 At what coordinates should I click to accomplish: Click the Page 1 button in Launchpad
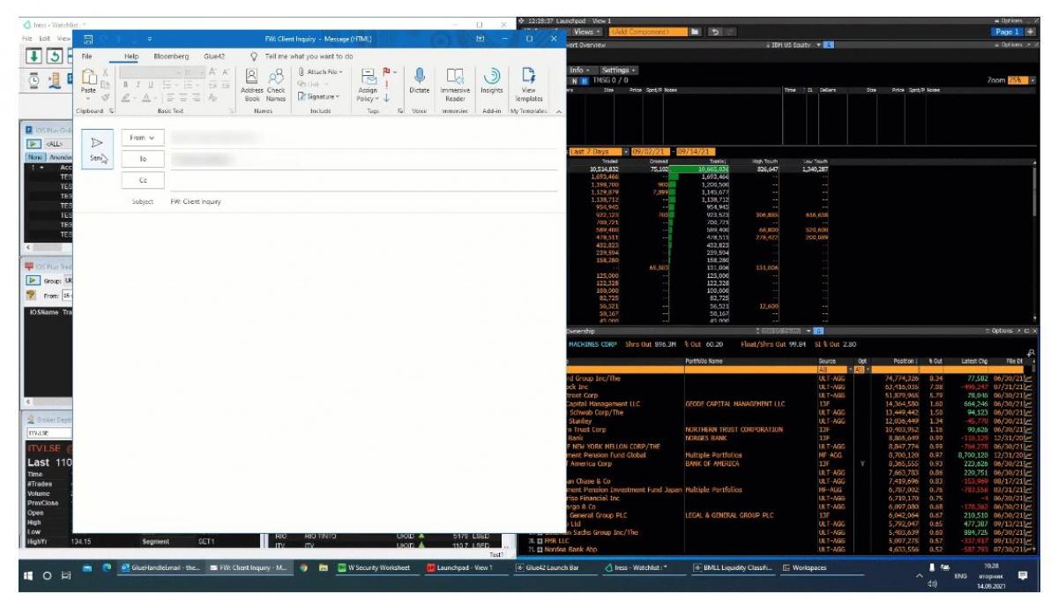pos(1004,32)
